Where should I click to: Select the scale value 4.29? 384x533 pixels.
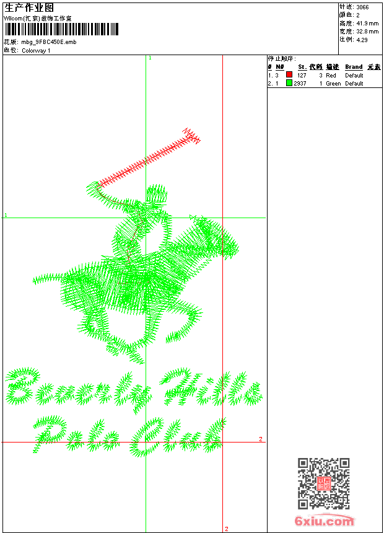[x=362, y=40]
